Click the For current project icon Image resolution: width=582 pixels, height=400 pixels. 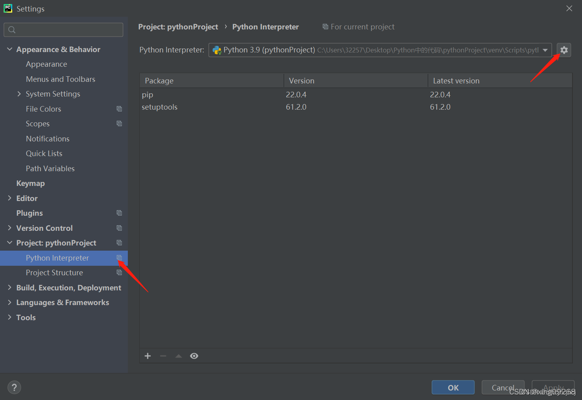325,27
